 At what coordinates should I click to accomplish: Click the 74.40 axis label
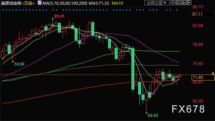198,63
